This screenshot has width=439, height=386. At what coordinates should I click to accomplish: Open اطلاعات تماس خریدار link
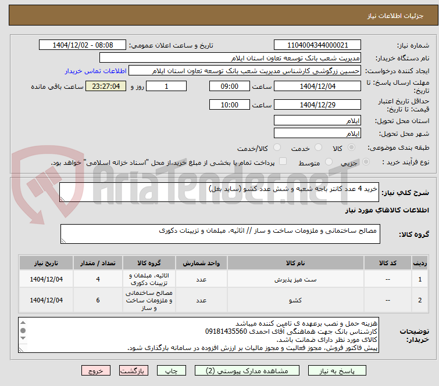point(96,71)
